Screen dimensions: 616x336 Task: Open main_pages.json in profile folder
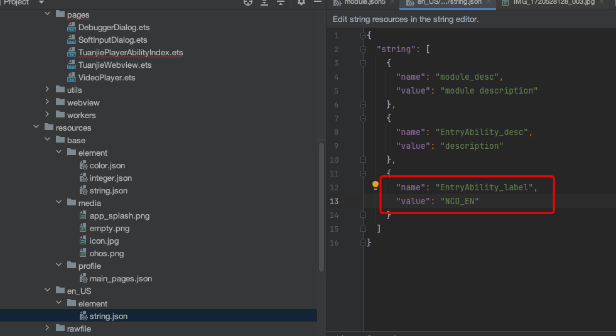[x=120, y=278]
